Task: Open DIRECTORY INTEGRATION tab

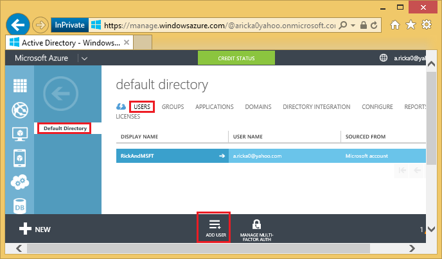Action: [317, 107]
